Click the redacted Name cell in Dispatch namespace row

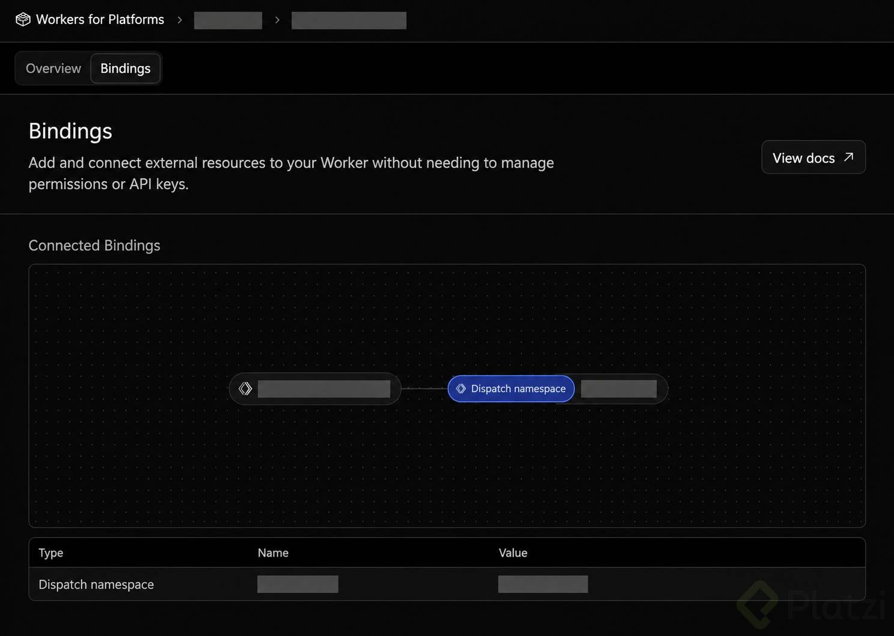click(298, 584)
